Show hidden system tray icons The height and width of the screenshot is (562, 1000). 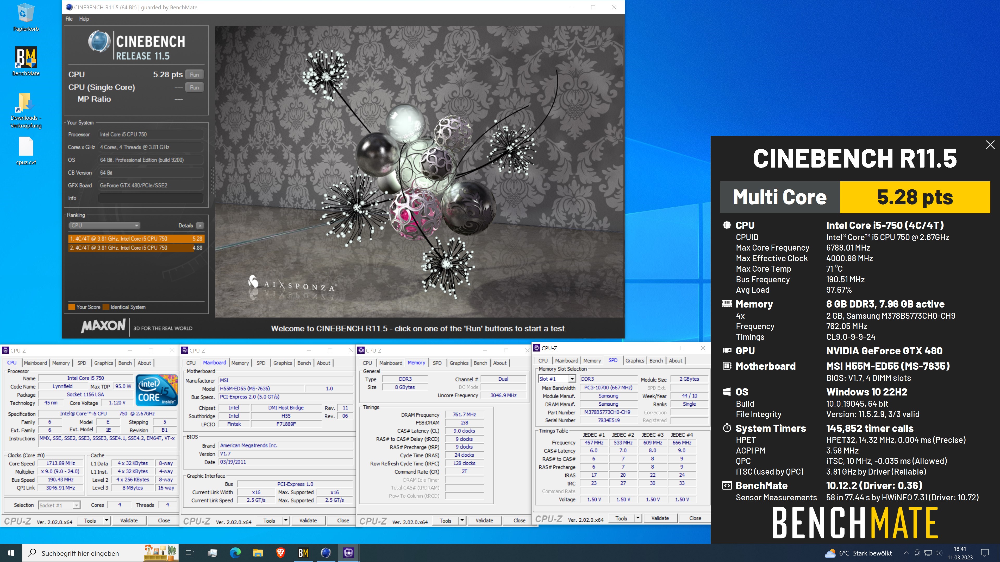906,553
